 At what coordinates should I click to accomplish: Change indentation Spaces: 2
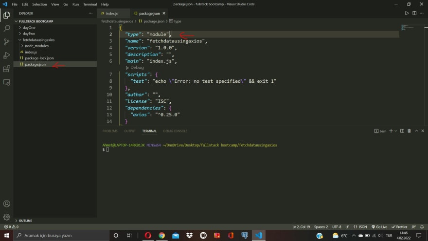tap(321, 227)
